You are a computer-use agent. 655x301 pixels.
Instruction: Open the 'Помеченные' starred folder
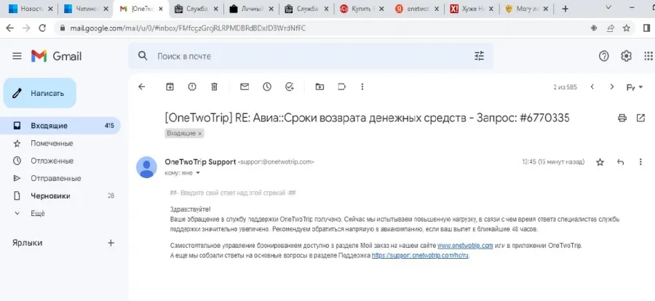52,143
